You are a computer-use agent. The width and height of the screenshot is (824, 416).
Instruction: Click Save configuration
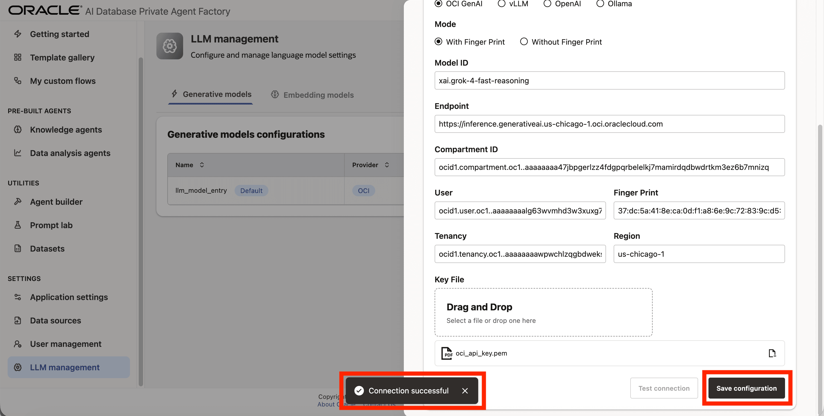tap(746, 388)
